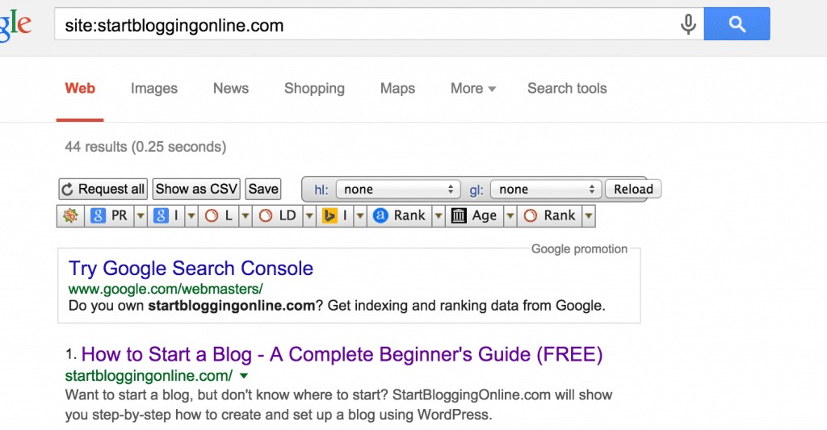827x430 pixels.
Task: Focus the search query input field
Action: coord(367,24)
